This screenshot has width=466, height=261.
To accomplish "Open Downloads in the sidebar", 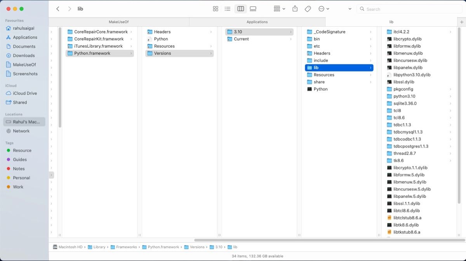I will click(x=24, y=55).
